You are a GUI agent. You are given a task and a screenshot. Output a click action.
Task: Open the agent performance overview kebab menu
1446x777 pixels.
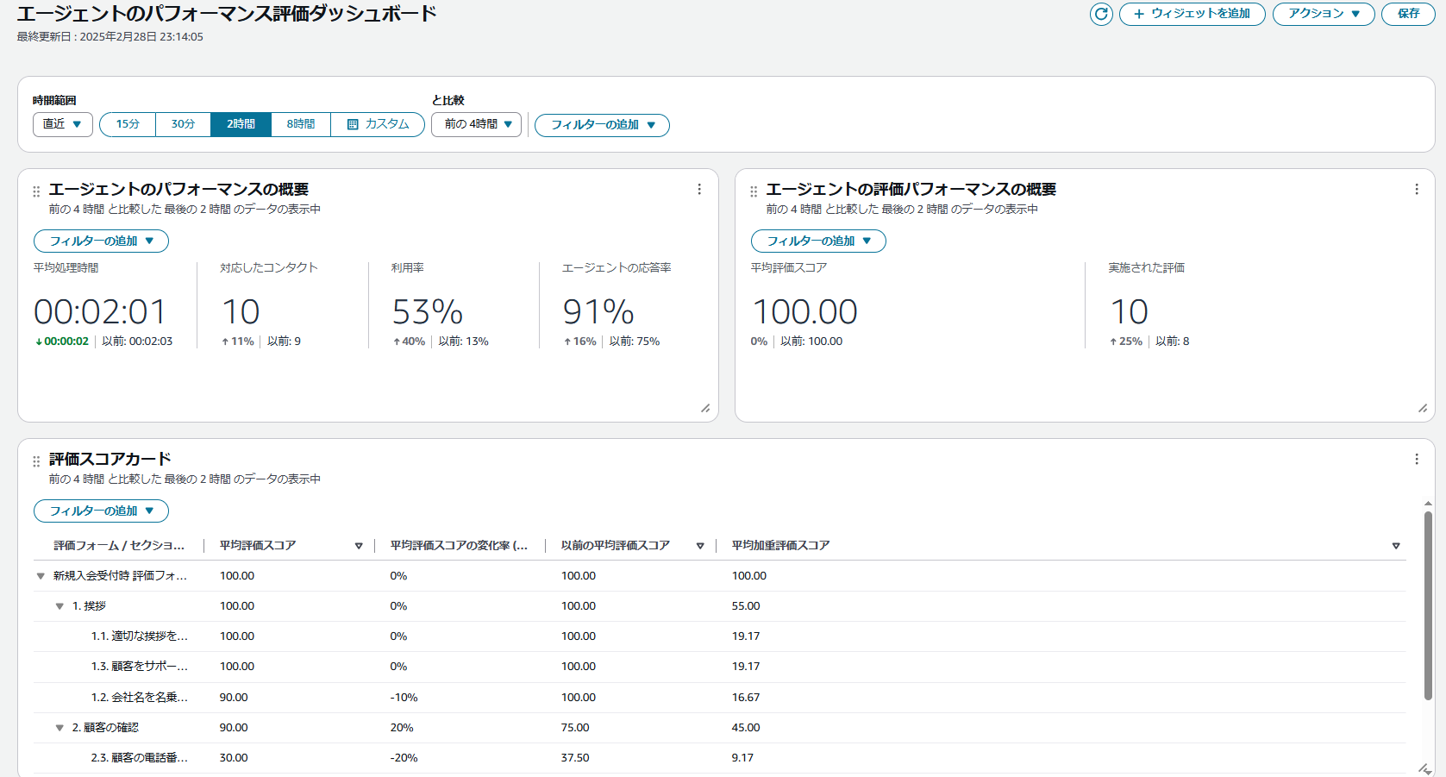point(699,190)
